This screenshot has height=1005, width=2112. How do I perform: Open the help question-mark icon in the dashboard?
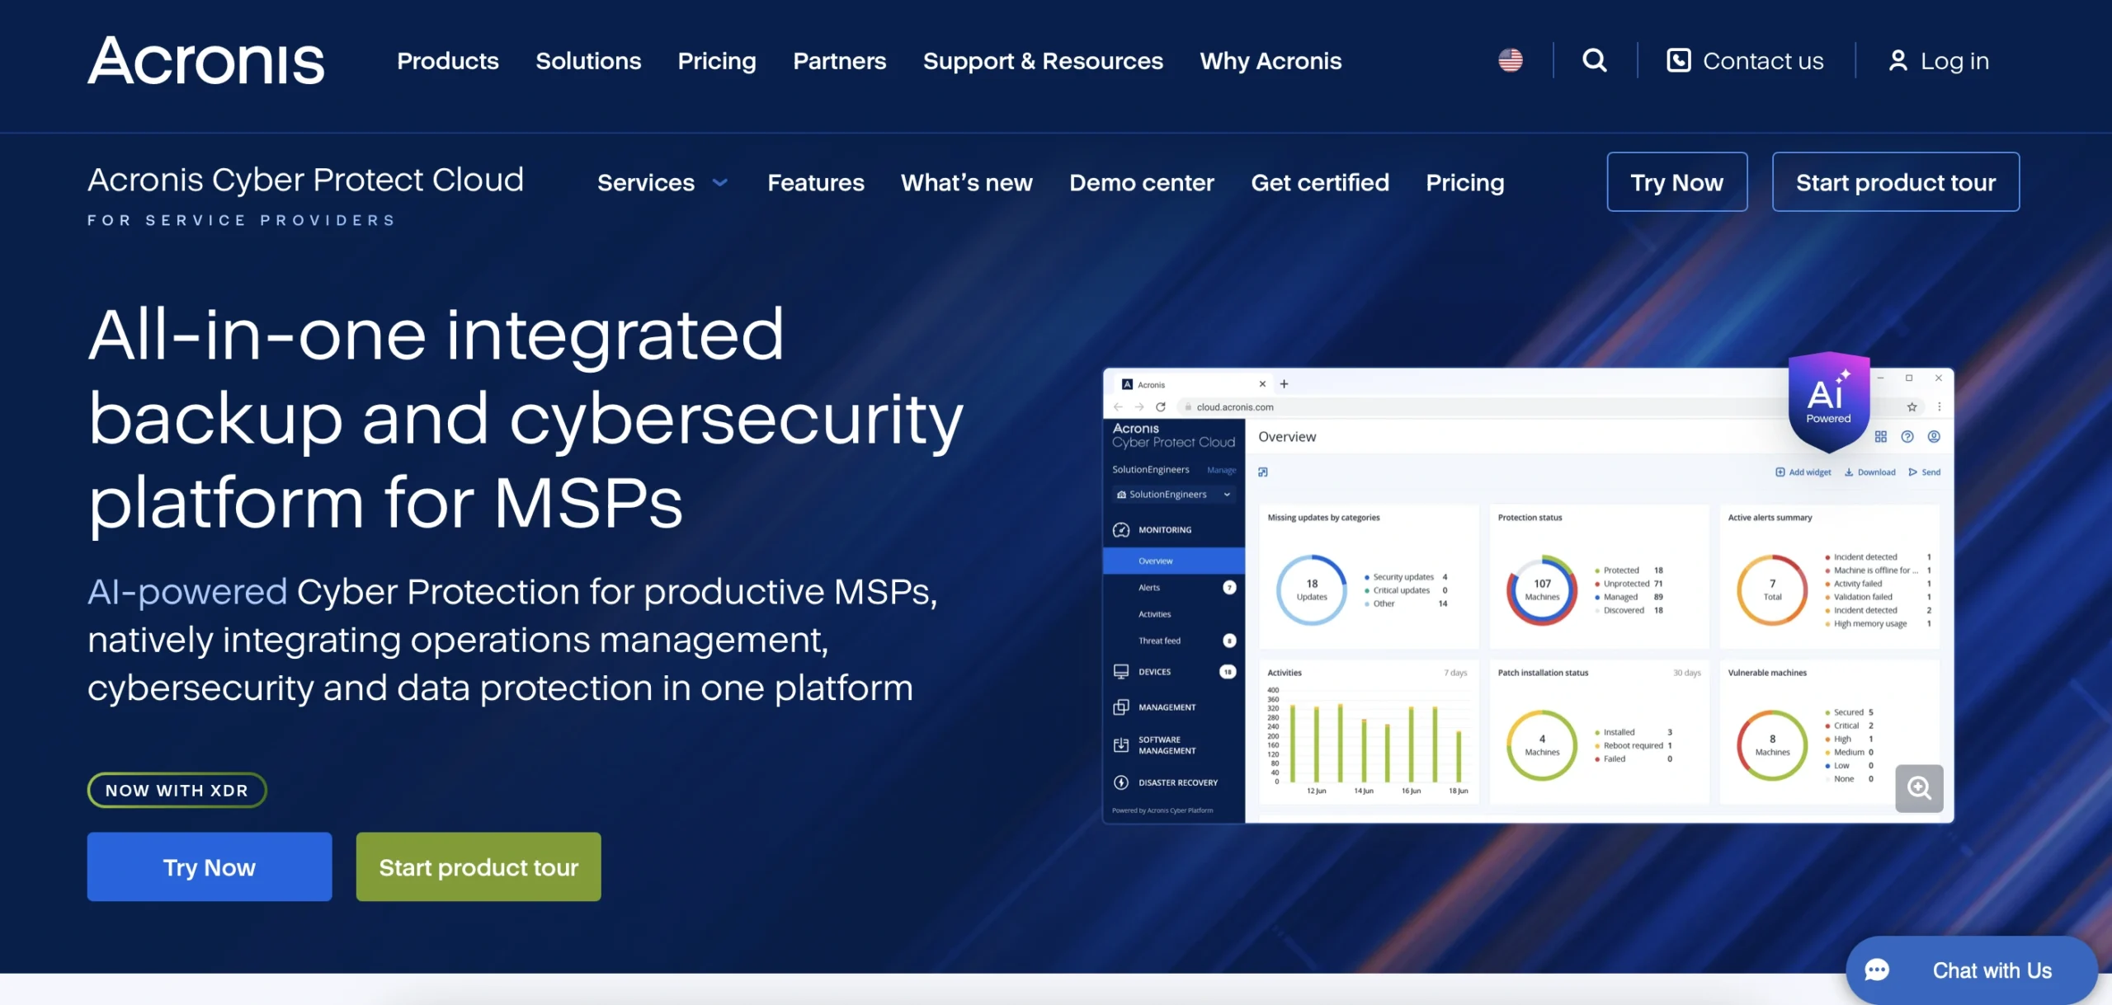point(1908,436)
